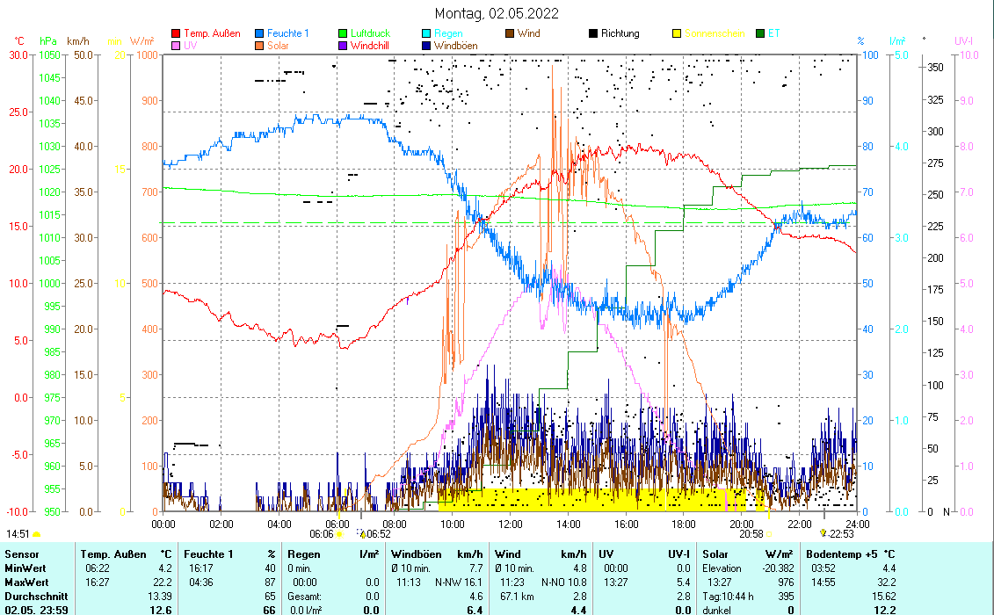Click the chart title Montag, 02.05.2022

(x=497, y=13)
